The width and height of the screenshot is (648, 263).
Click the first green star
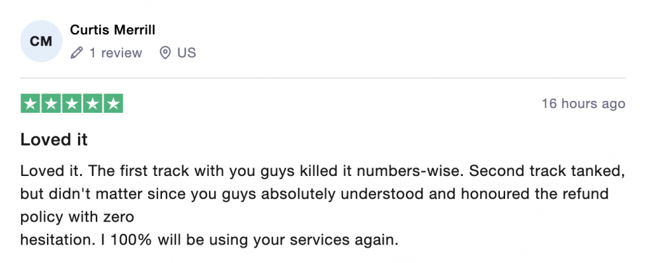point(30,103)
